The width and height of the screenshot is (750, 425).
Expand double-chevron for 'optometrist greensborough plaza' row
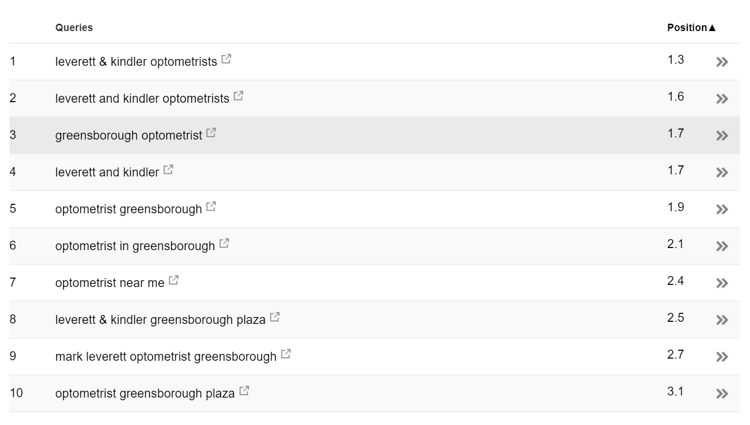tap(722, 393)
